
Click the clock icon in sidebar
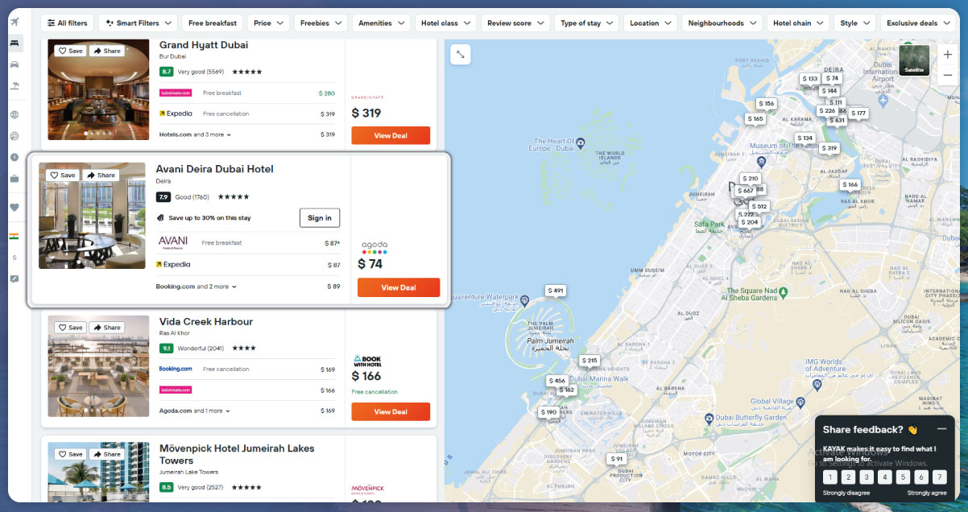(14, 157)
